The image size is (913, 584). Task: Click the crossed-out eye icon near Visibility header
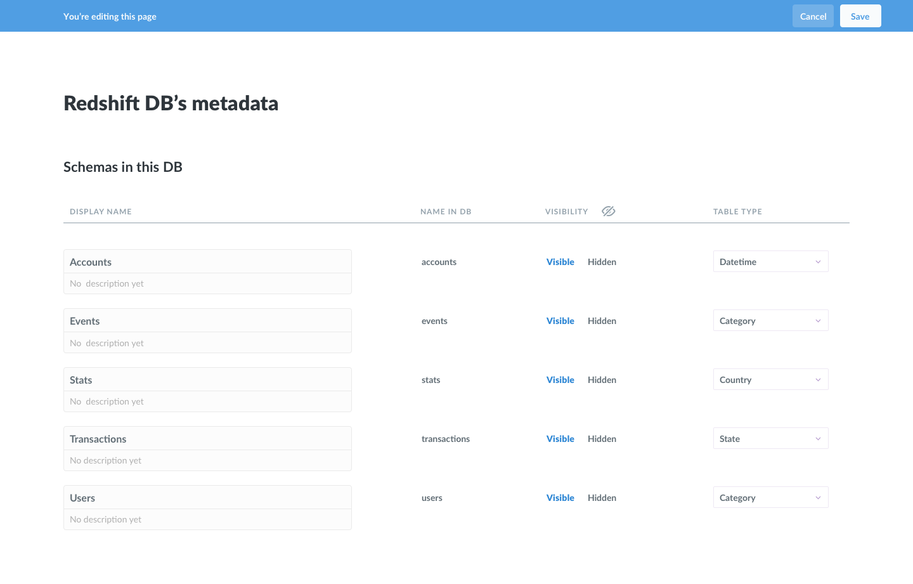[608, 211]
